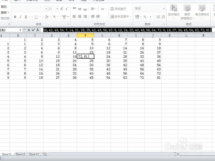Align text right

(85, 17)
